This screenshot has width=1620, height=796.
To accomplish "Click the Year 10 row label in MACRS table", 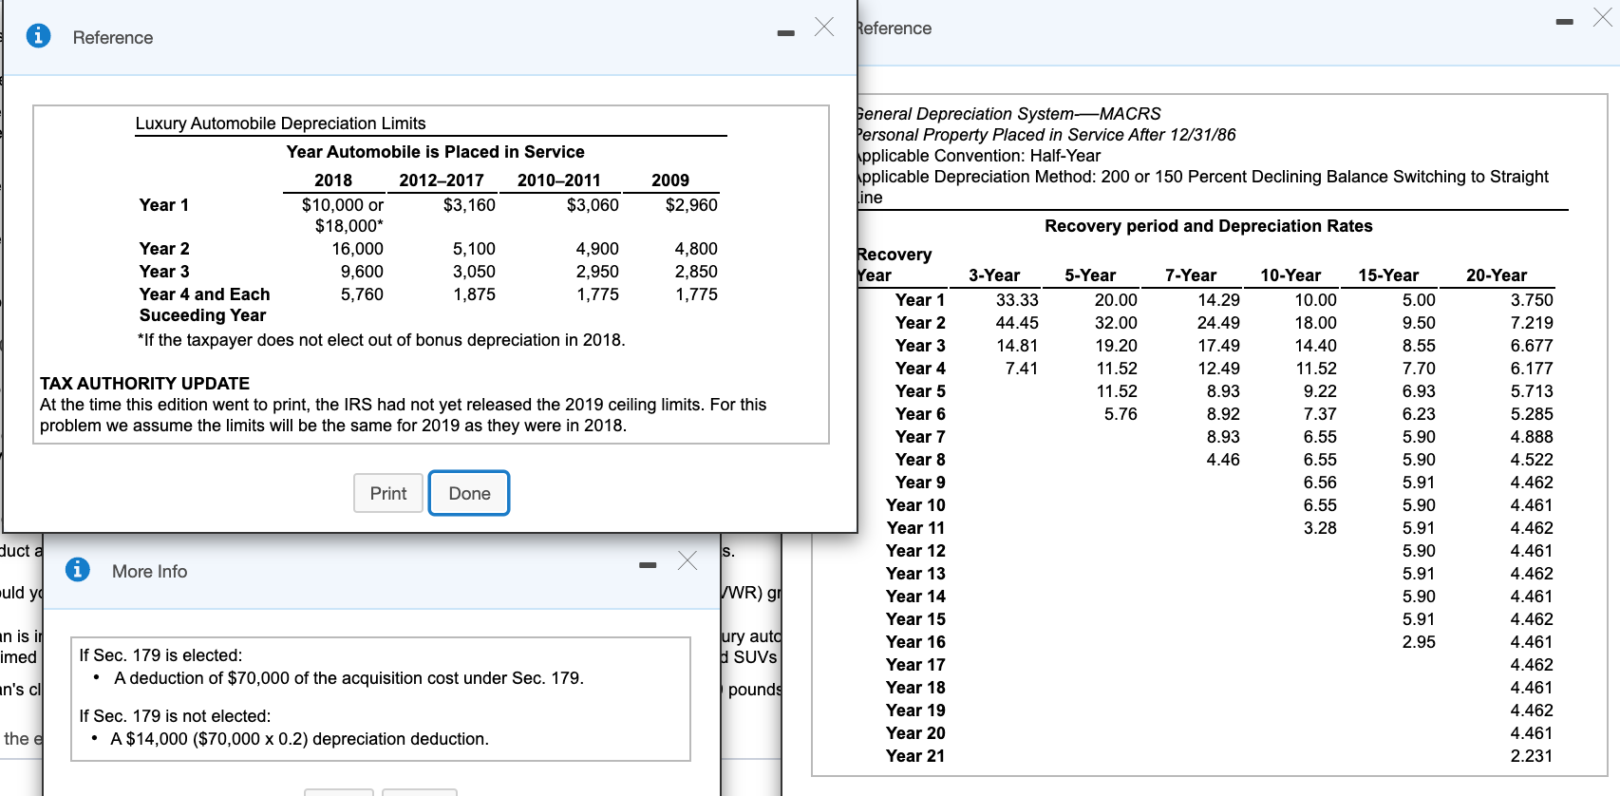I will [x=915, y=505].
